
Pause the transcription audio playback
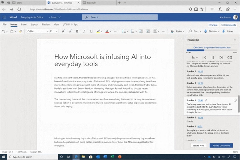213,57
